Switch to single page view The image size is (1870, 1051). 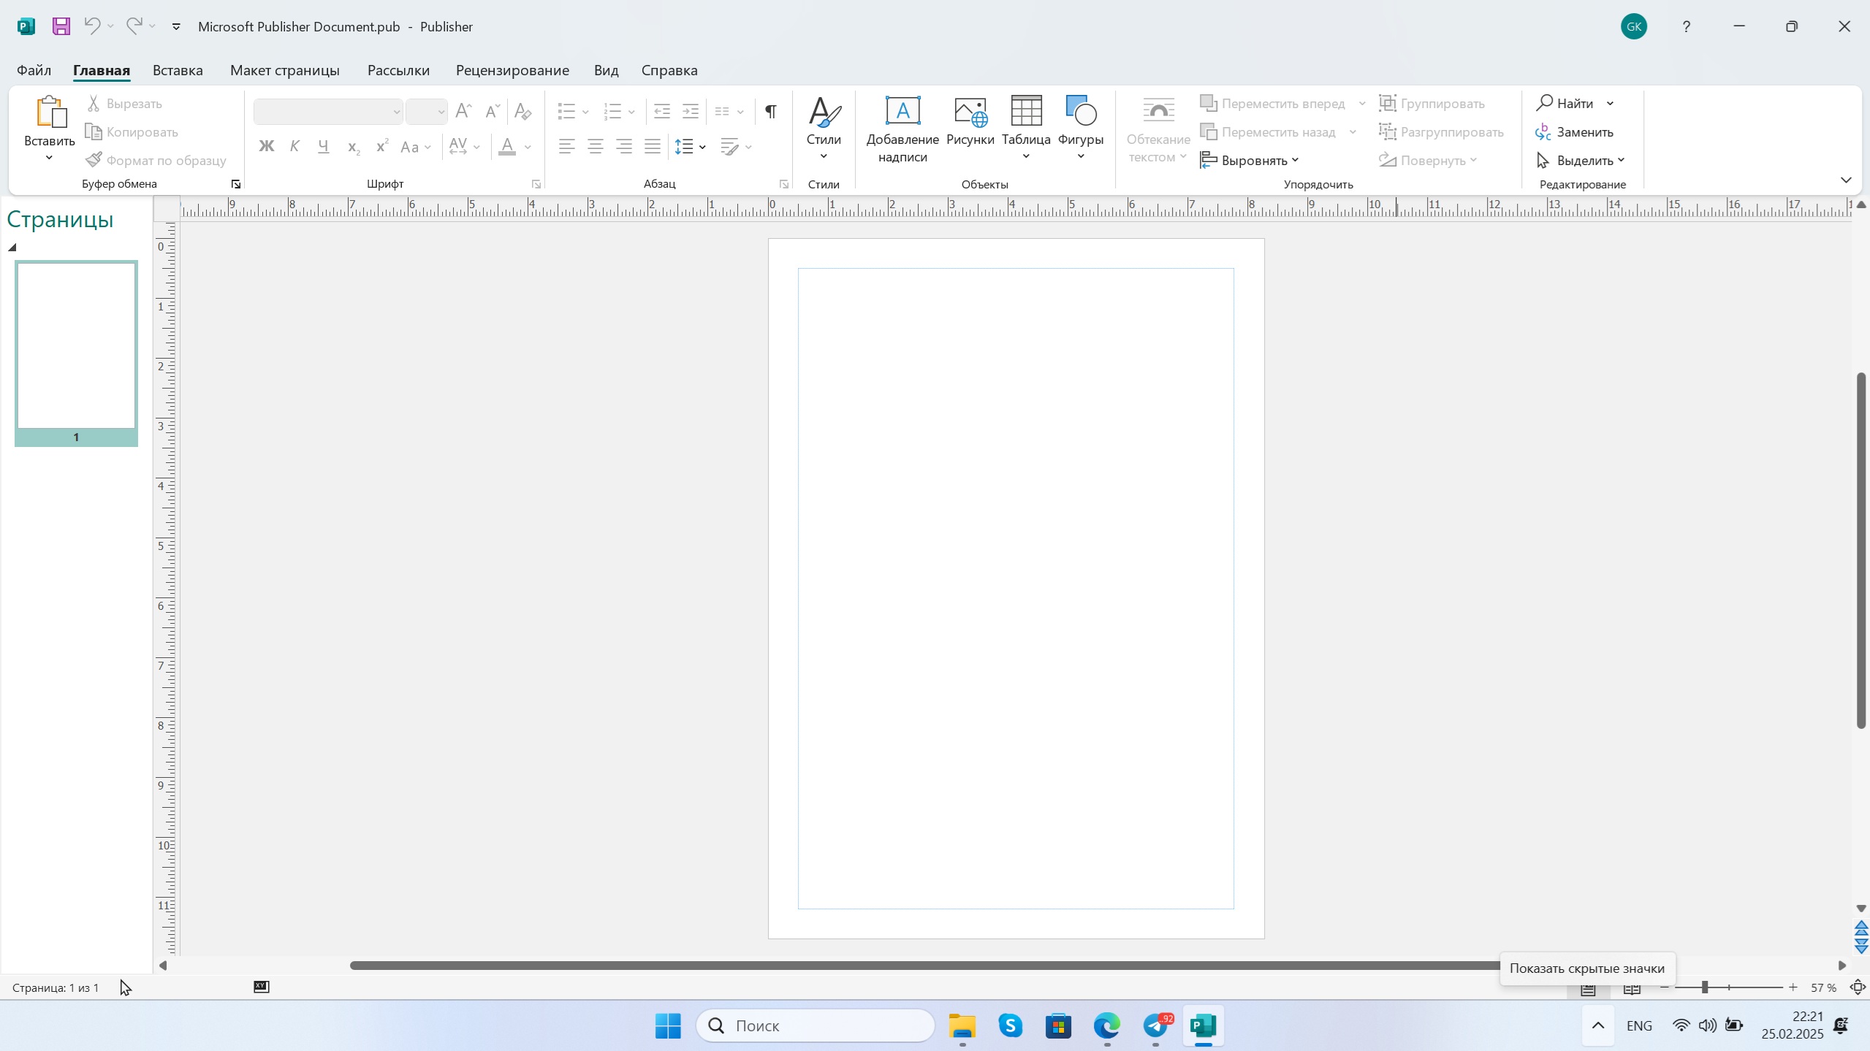[x=1588, y=989]
